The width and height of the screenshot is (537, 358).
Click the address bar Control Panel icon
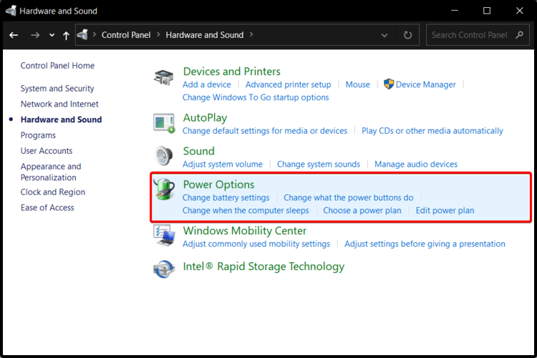[82, 34]
